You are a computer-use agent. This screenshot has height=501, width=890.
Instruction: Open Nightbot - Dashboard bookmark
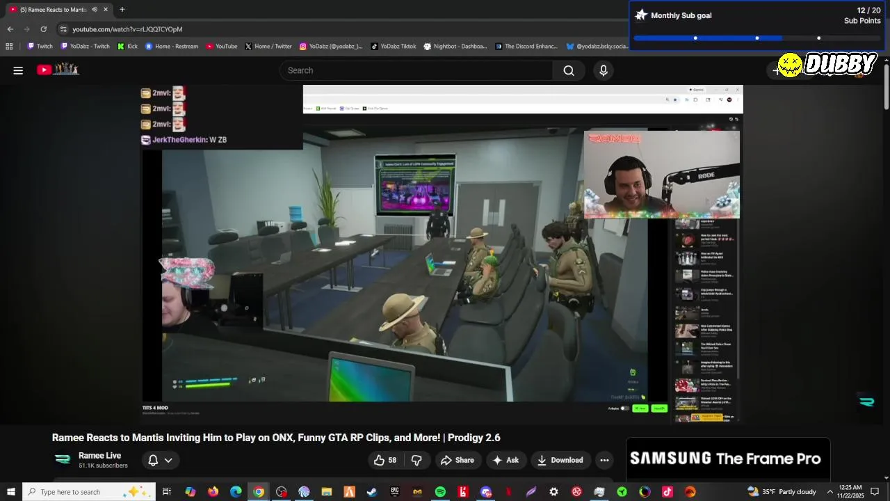coord(455,47)
